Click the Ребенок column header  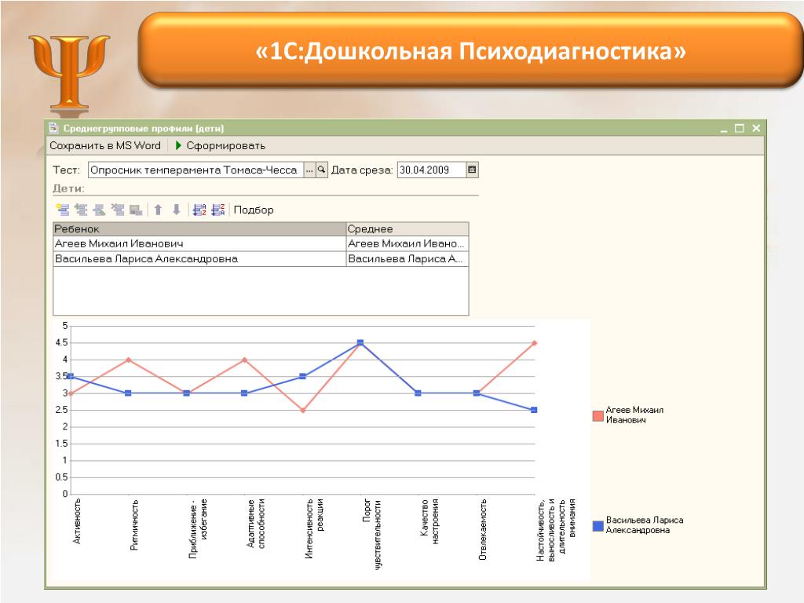tap(199, 228)
